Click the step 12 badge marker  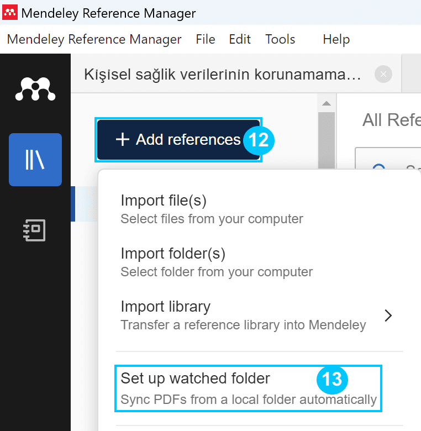point(259,140)
